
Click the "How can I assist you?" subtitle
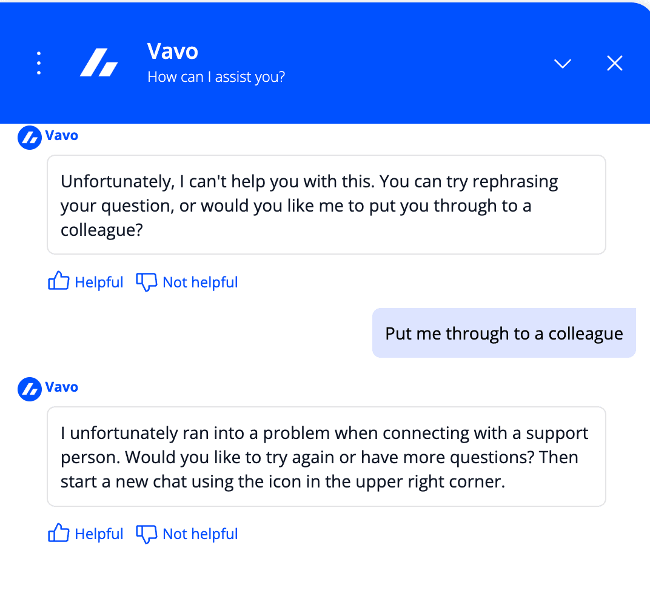tap(216, 77)
